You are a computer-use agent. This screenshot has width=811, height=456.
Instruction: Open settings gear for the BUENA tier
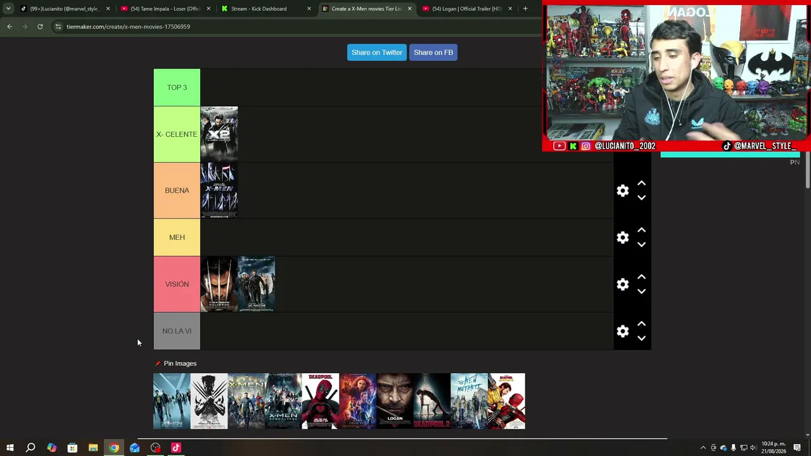coord(623,191)
